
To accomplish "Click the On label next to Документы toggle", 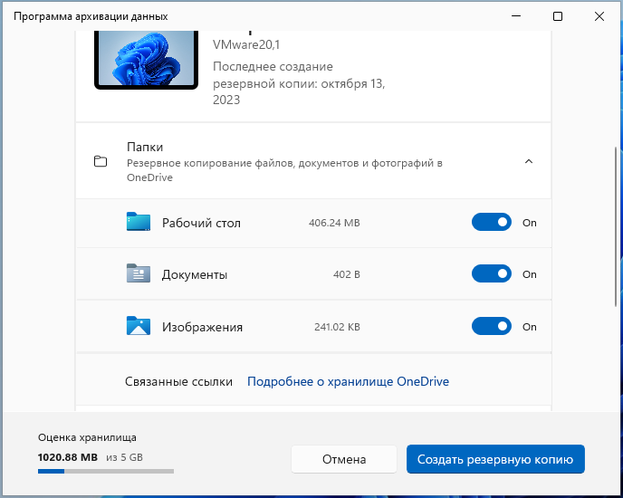I will [529, 274].
